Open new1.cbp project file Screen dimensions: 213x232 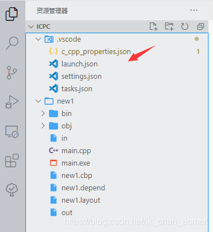click(77, 176)
